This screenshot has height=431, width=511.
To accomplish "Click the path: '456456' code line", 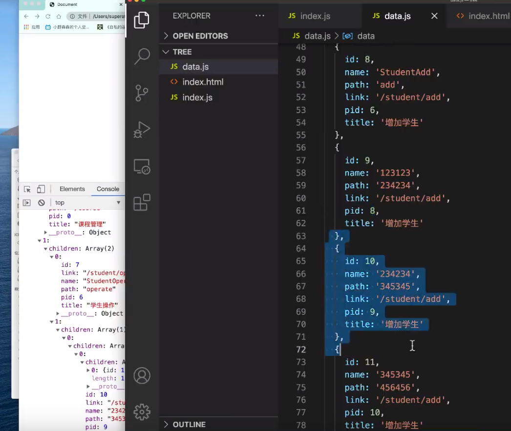I will (382, 388).
